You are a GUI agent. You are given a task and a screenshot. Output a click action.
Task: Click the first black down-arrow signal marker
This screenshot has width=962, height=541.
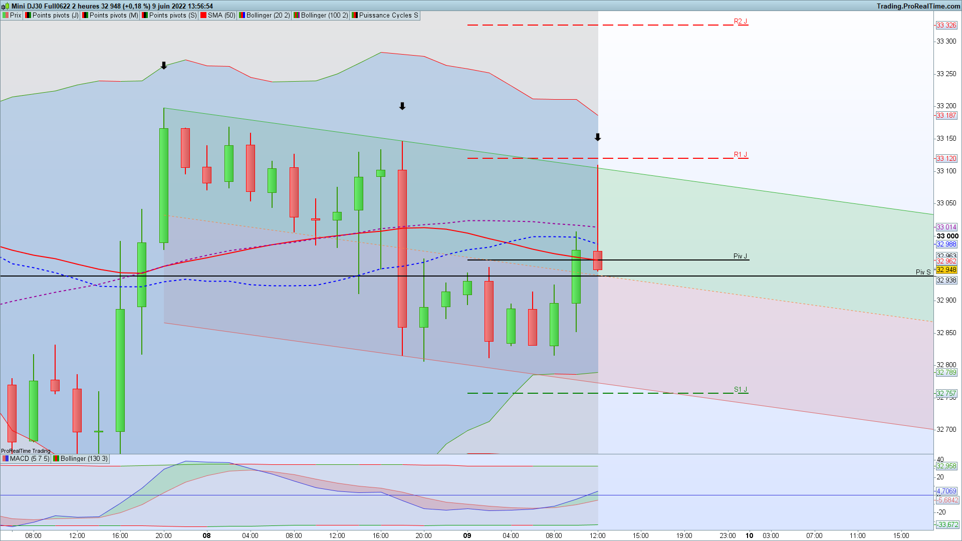(164, 66)
